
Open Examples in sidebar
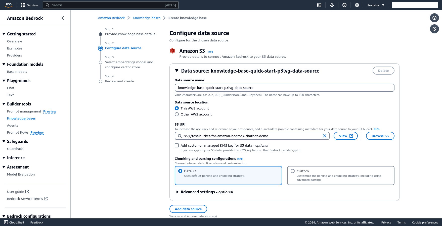click(15, 48)
